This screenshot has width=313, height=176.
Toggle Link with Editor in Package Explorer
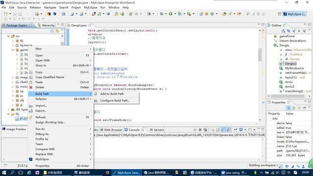tap(57, 31)
